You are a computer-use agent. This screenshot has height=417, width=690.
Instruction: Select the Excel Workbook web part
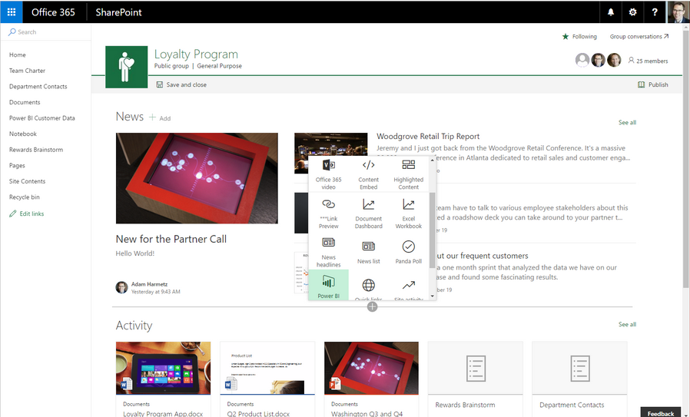[408, 213]
